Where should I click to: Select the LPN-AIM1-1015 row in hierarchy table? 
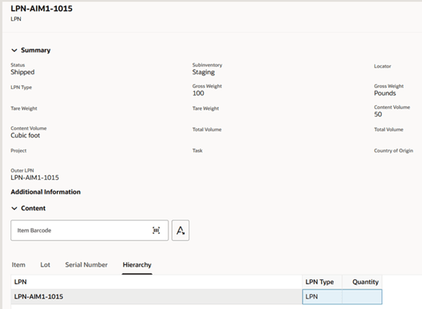pos(156,296)
